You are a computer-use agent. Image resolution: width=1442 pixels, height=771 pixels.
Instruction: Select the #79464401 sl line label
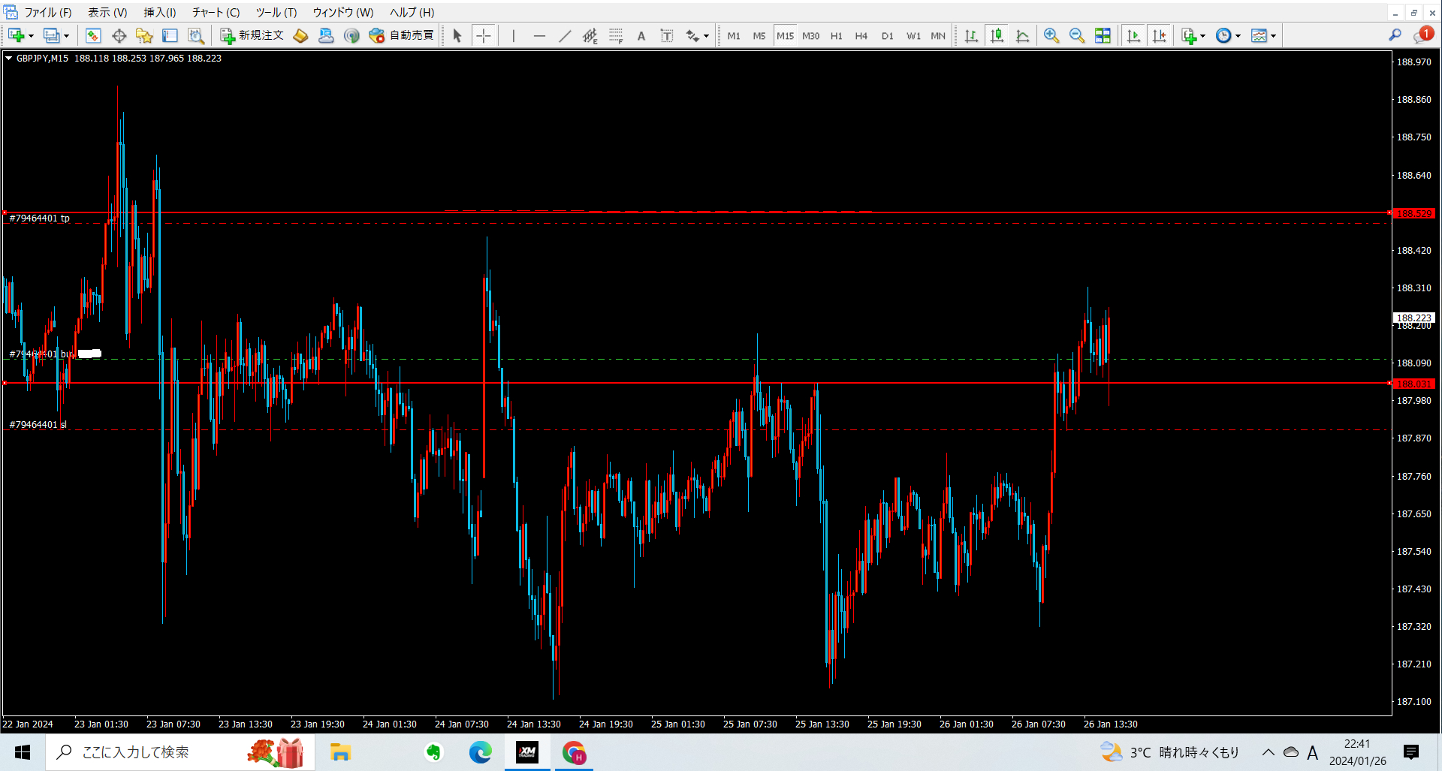[38, 424]
